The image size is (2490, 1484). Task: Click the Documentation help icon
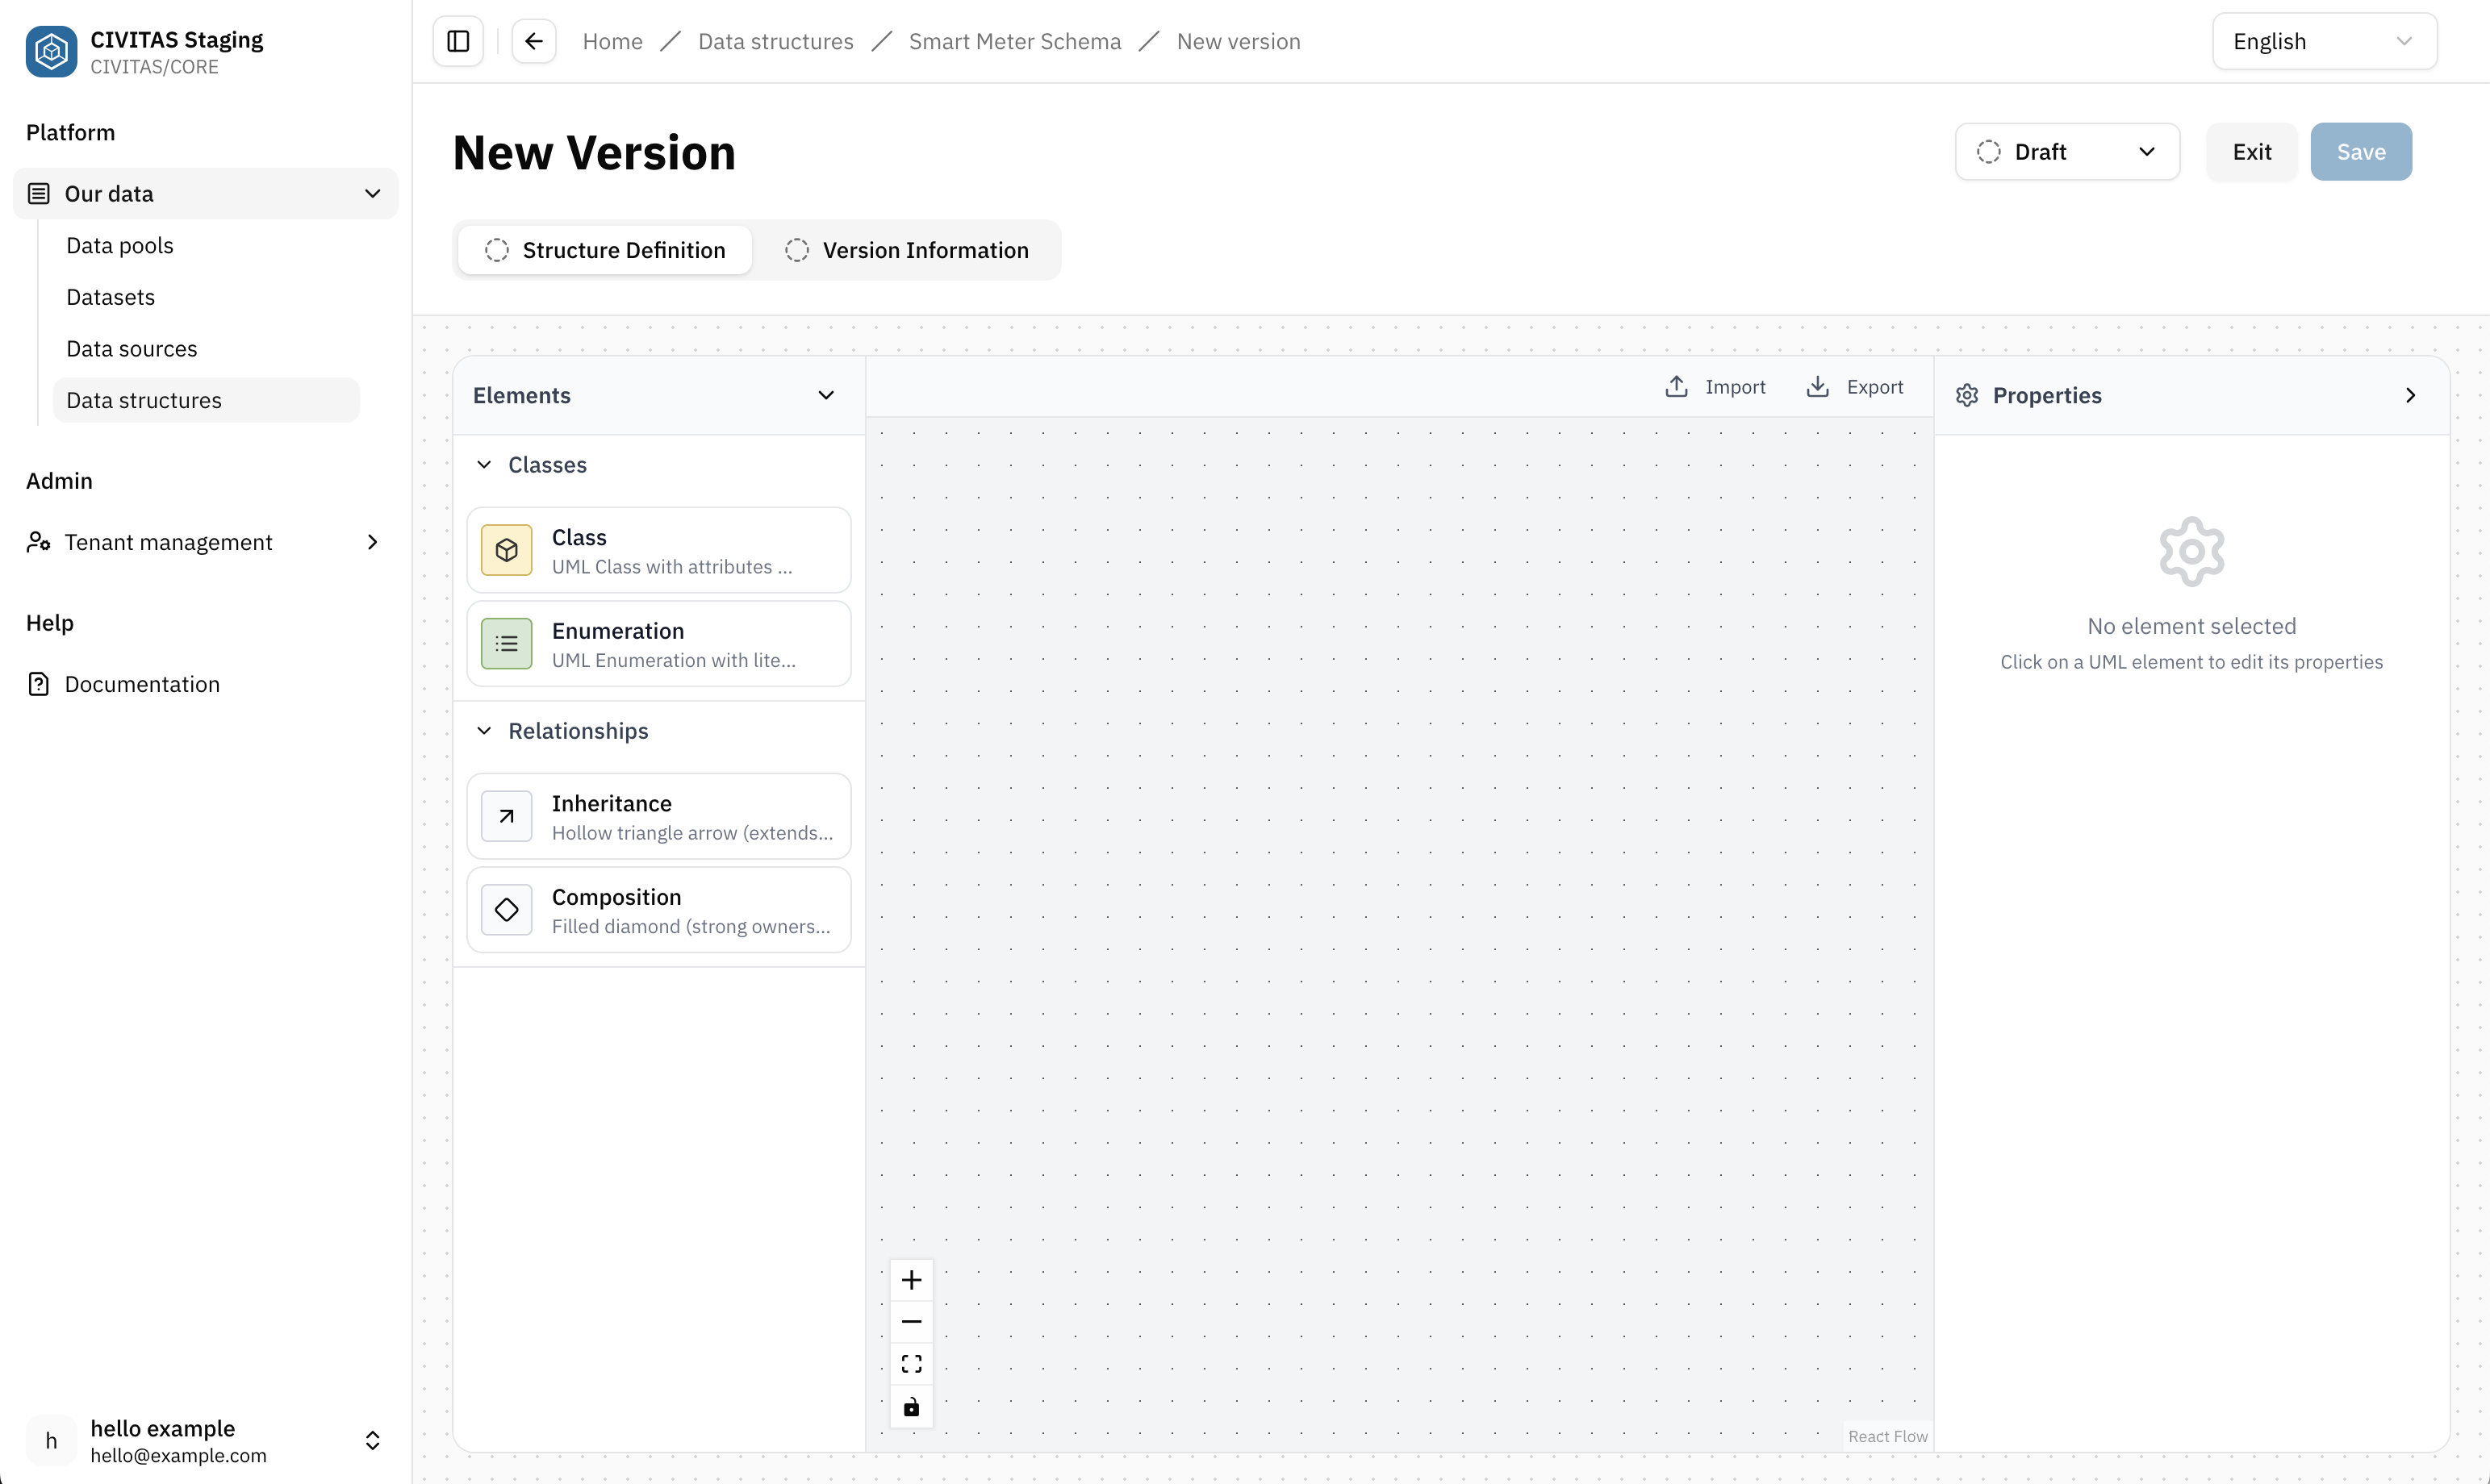click(x=38, y=684)
